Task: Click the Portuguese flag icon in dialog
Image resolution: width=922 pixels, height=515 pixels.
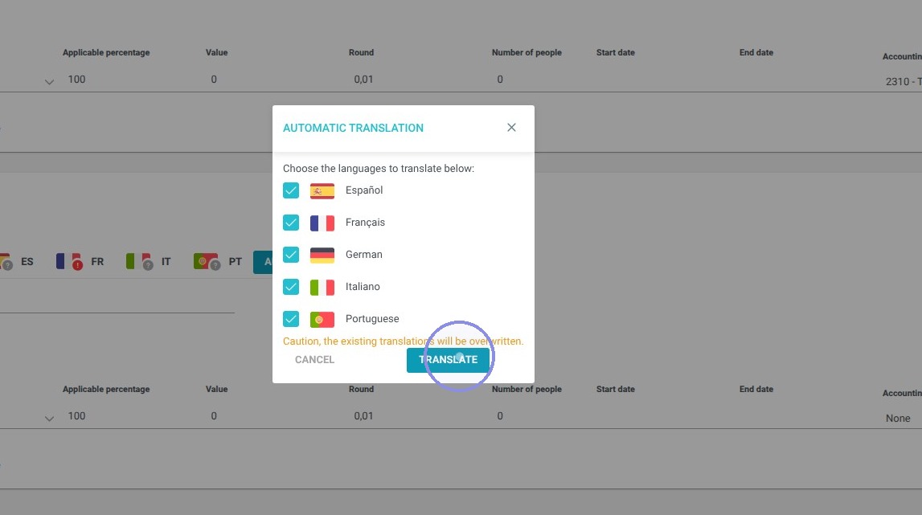Action: [x=322, y=319]
